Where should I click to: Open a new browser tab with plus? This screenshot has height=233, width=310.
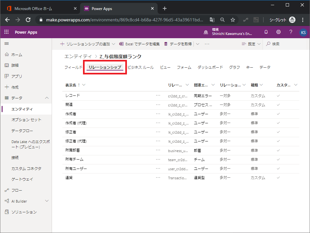[164, 8]
